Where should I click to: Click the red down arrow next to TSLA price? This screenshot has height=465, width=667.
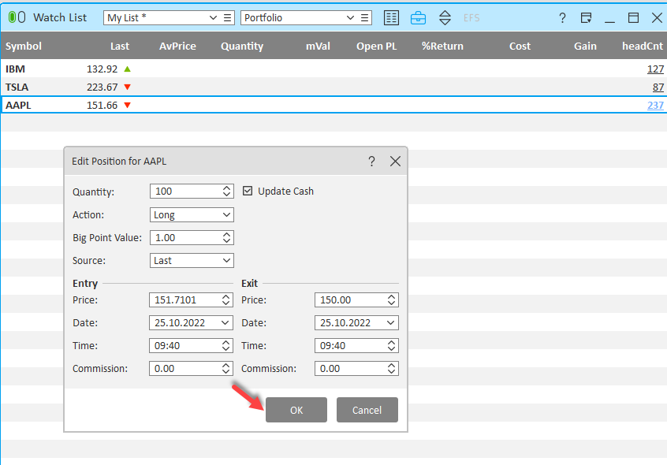pos(127,87)
